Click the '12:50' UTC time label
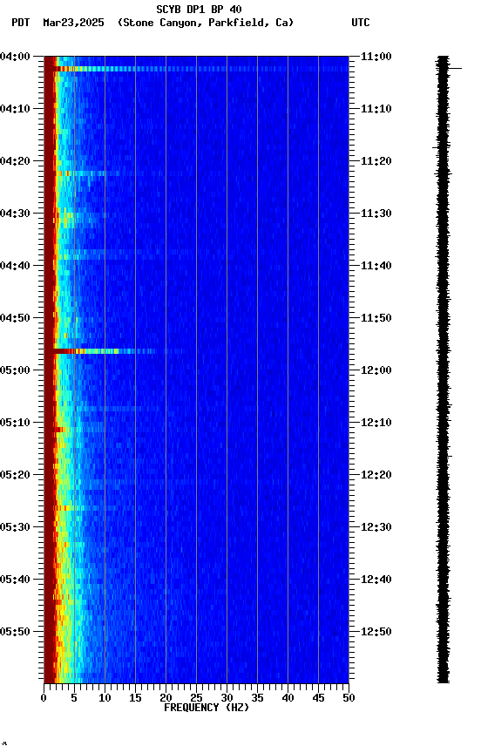481x753 pixels. click(376, 632)
